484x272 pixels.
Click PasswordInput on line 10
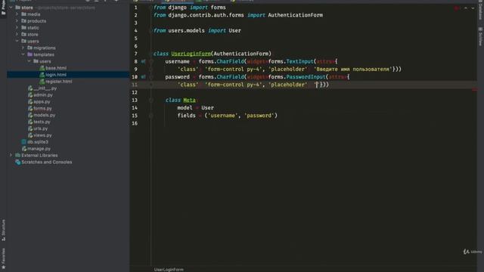pyautogui.click(x=306, y=77)
